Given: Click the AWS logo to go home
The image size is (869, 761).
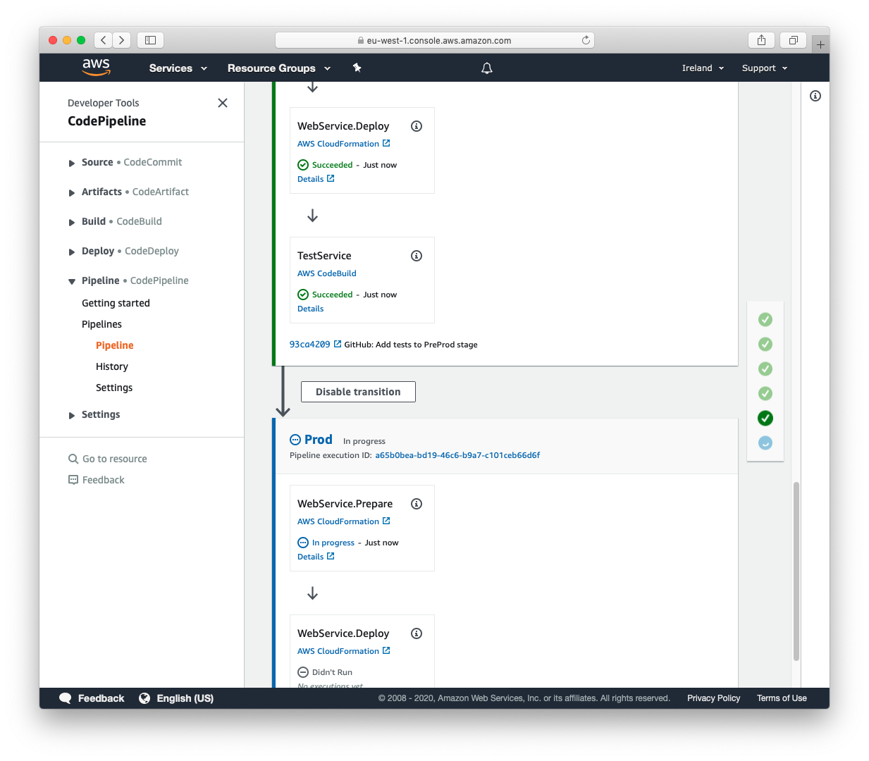Looking at the screenshot, I should pos(96,67).
